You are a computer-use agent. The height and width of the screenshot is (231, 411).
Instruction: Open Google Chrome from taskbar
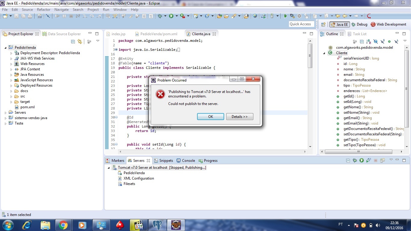[63, 225]
